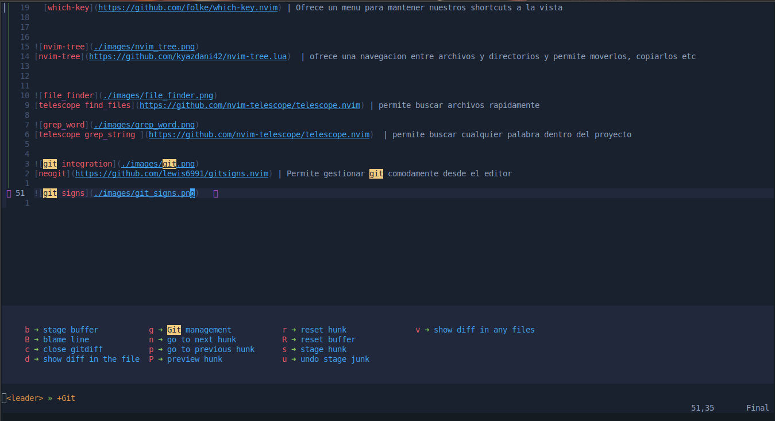Click 'git integration' image alt text
Screen dimensions: 775x421
click(x=78, y=164)
